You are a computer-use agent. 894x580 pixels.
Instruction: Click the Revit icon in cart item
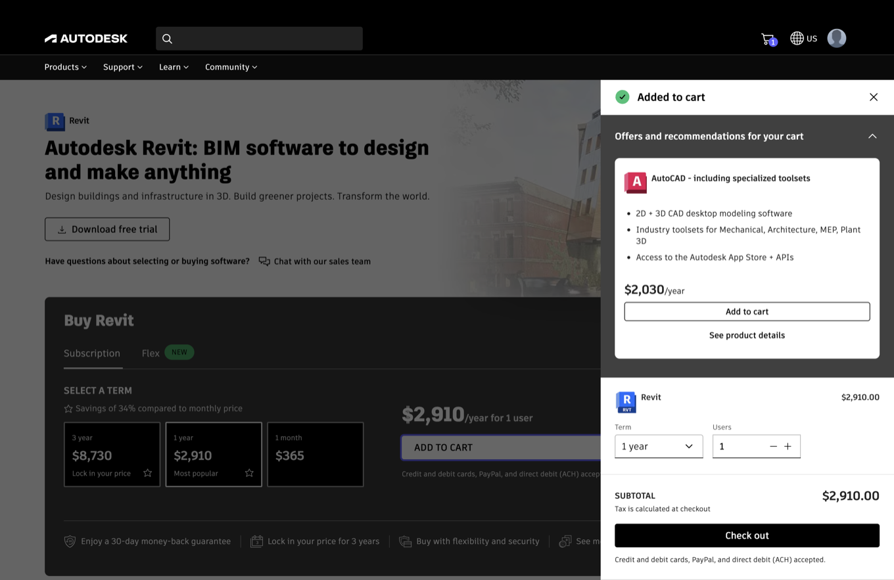point(626,402)
